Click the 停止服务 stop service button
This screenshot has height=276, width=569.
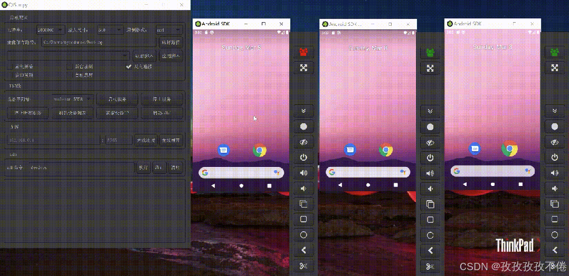[x=162, y=99]
